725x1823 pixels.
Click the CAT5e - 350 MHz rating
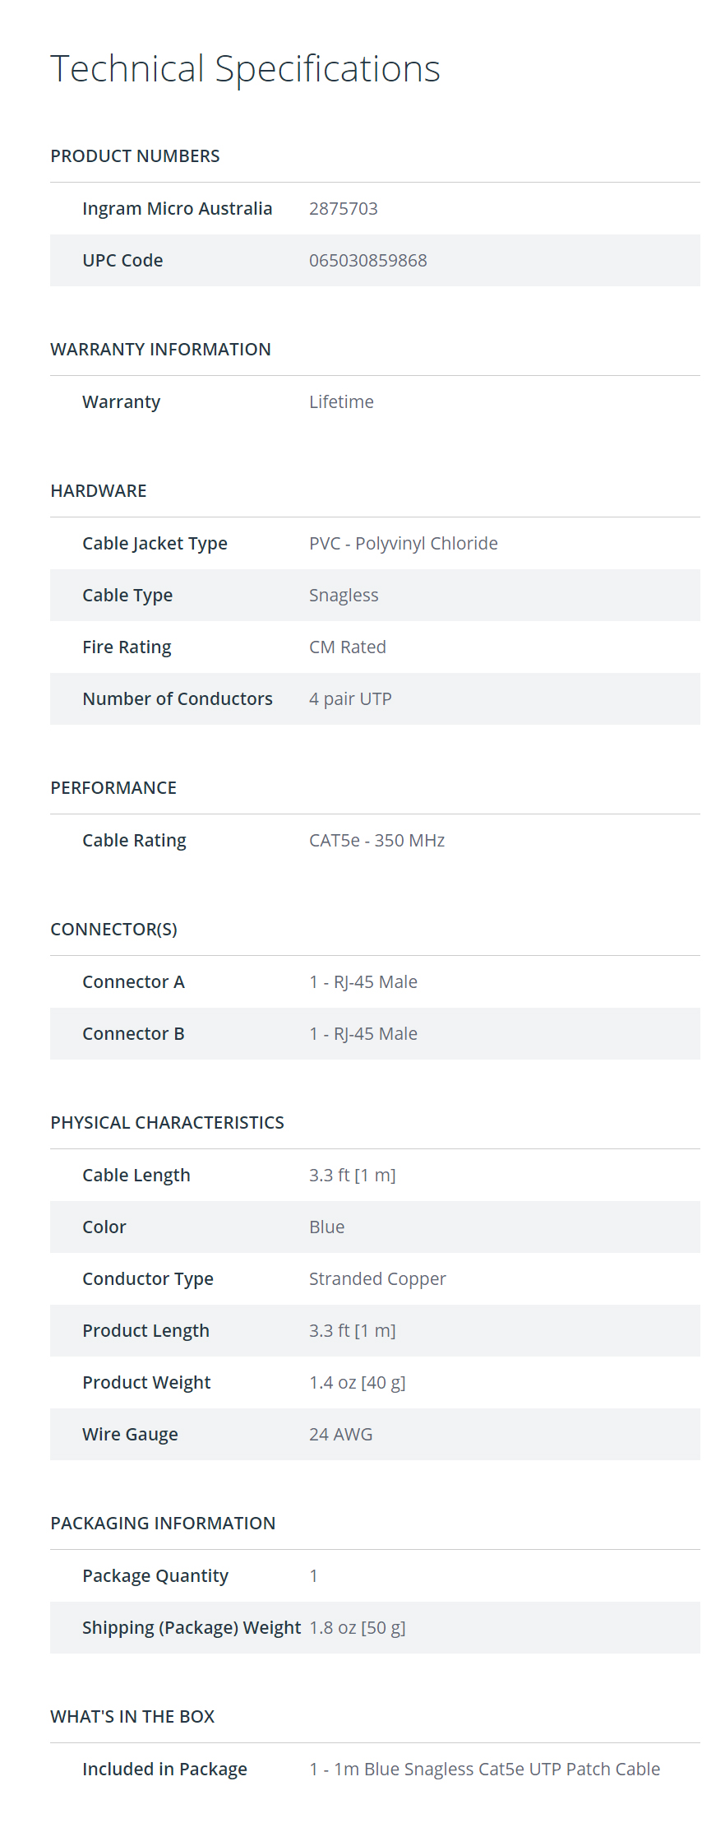click(376, 841)
